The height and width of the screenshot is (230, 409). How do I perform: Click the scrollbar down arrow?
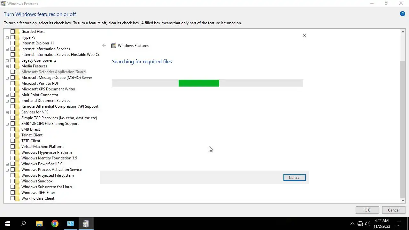403,201
